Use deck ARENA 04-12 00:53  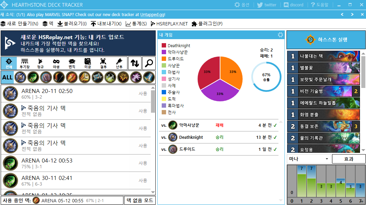(x=143, y=163)
